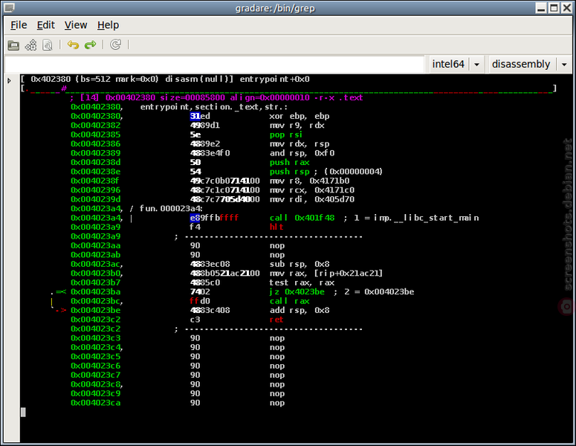
Task: Click the document with wrench properties icon
Action: pos(48,45)
